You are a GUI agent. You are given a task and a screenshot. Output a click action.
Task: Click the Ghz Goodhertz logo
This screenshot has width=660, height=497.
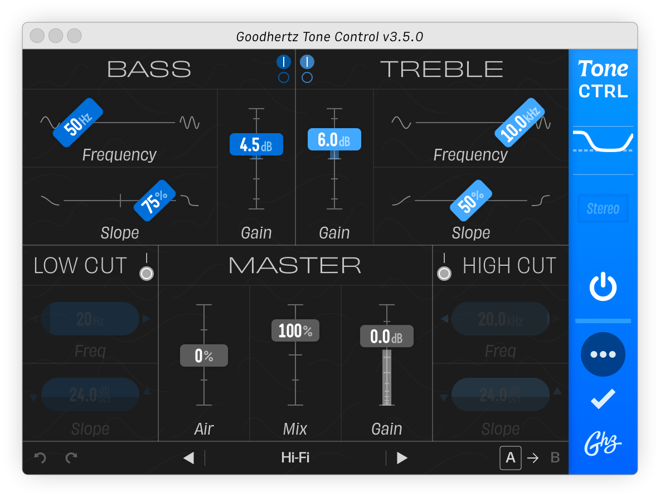point(603,444)
